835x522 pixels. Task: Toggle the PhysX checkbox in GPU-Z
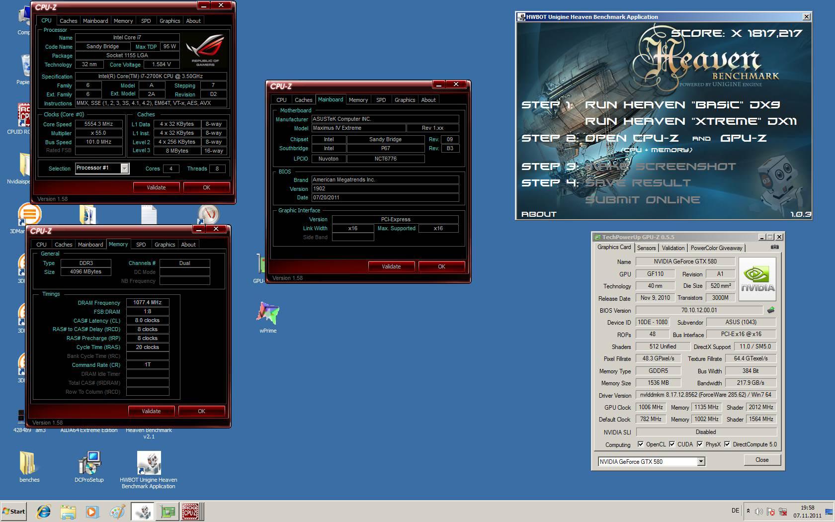pyautogui.click(x=700, y=444)
